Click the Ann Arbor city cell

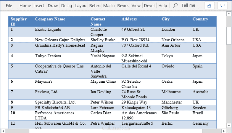pyautogui.click(x=175, y=48)
